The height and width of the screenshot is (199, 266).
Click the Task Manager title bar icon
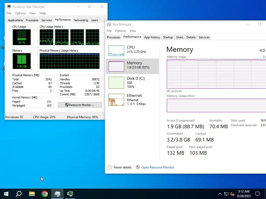click(109, 24)
